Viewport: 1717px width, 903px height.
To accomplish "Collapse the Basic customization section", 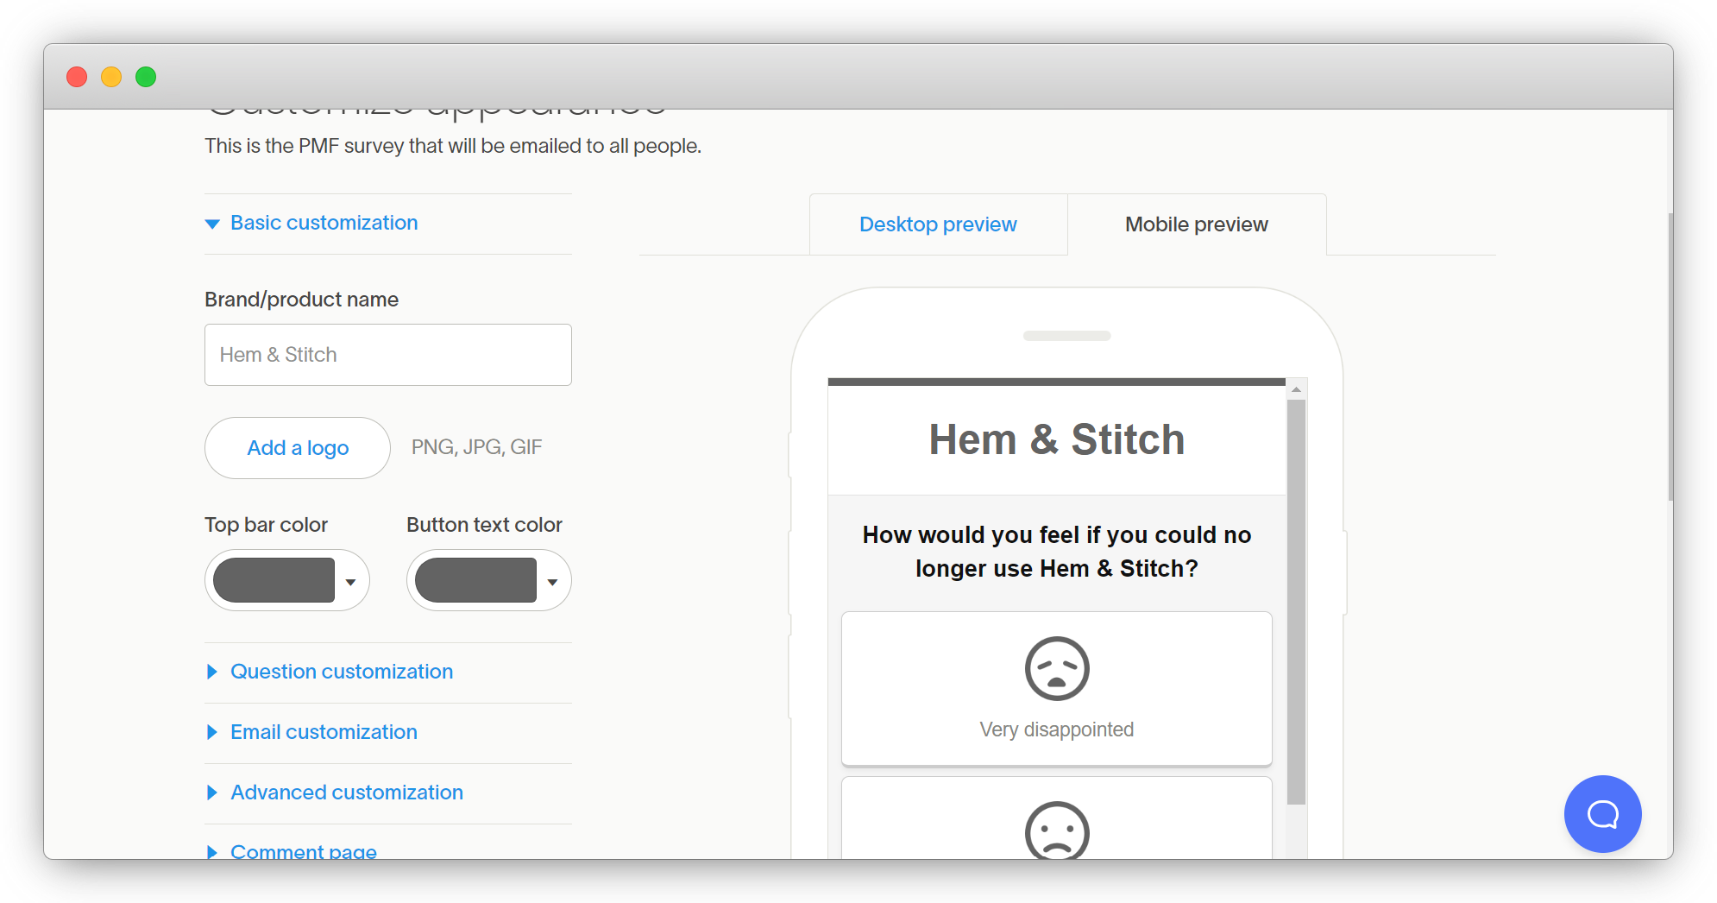I will click(311, 223).
